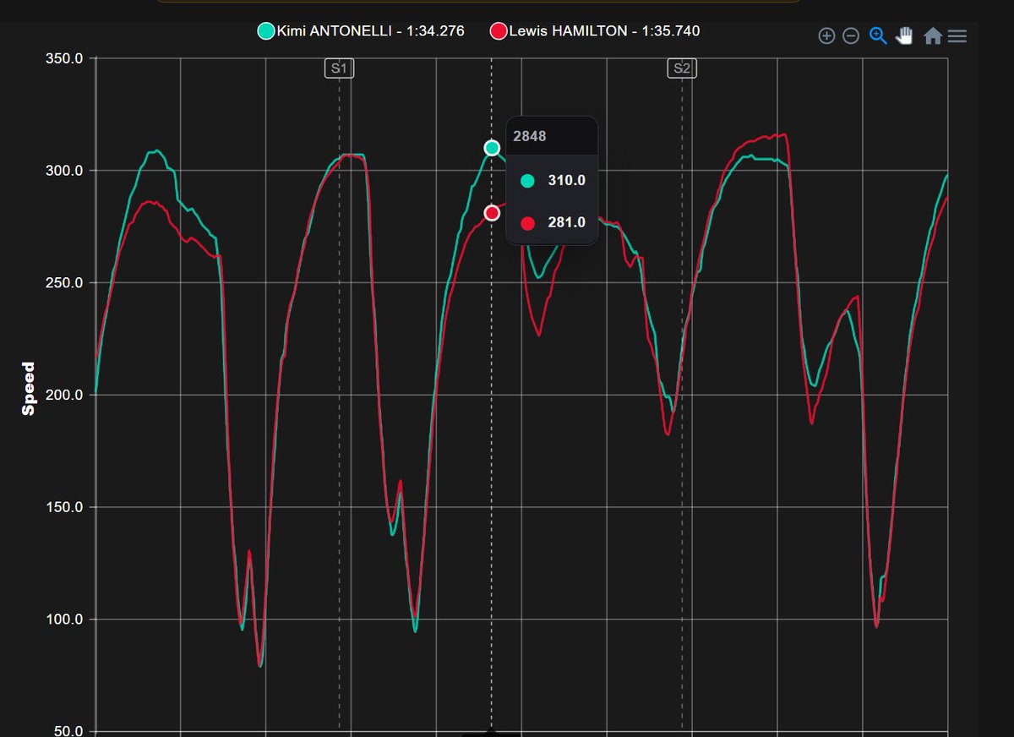Reset zoom with the home icon
Screen dimensions: 1014x737
tap(933, 35)
